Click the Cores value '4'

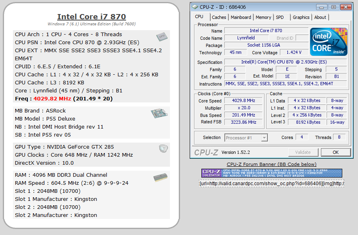tap(302, 137)
